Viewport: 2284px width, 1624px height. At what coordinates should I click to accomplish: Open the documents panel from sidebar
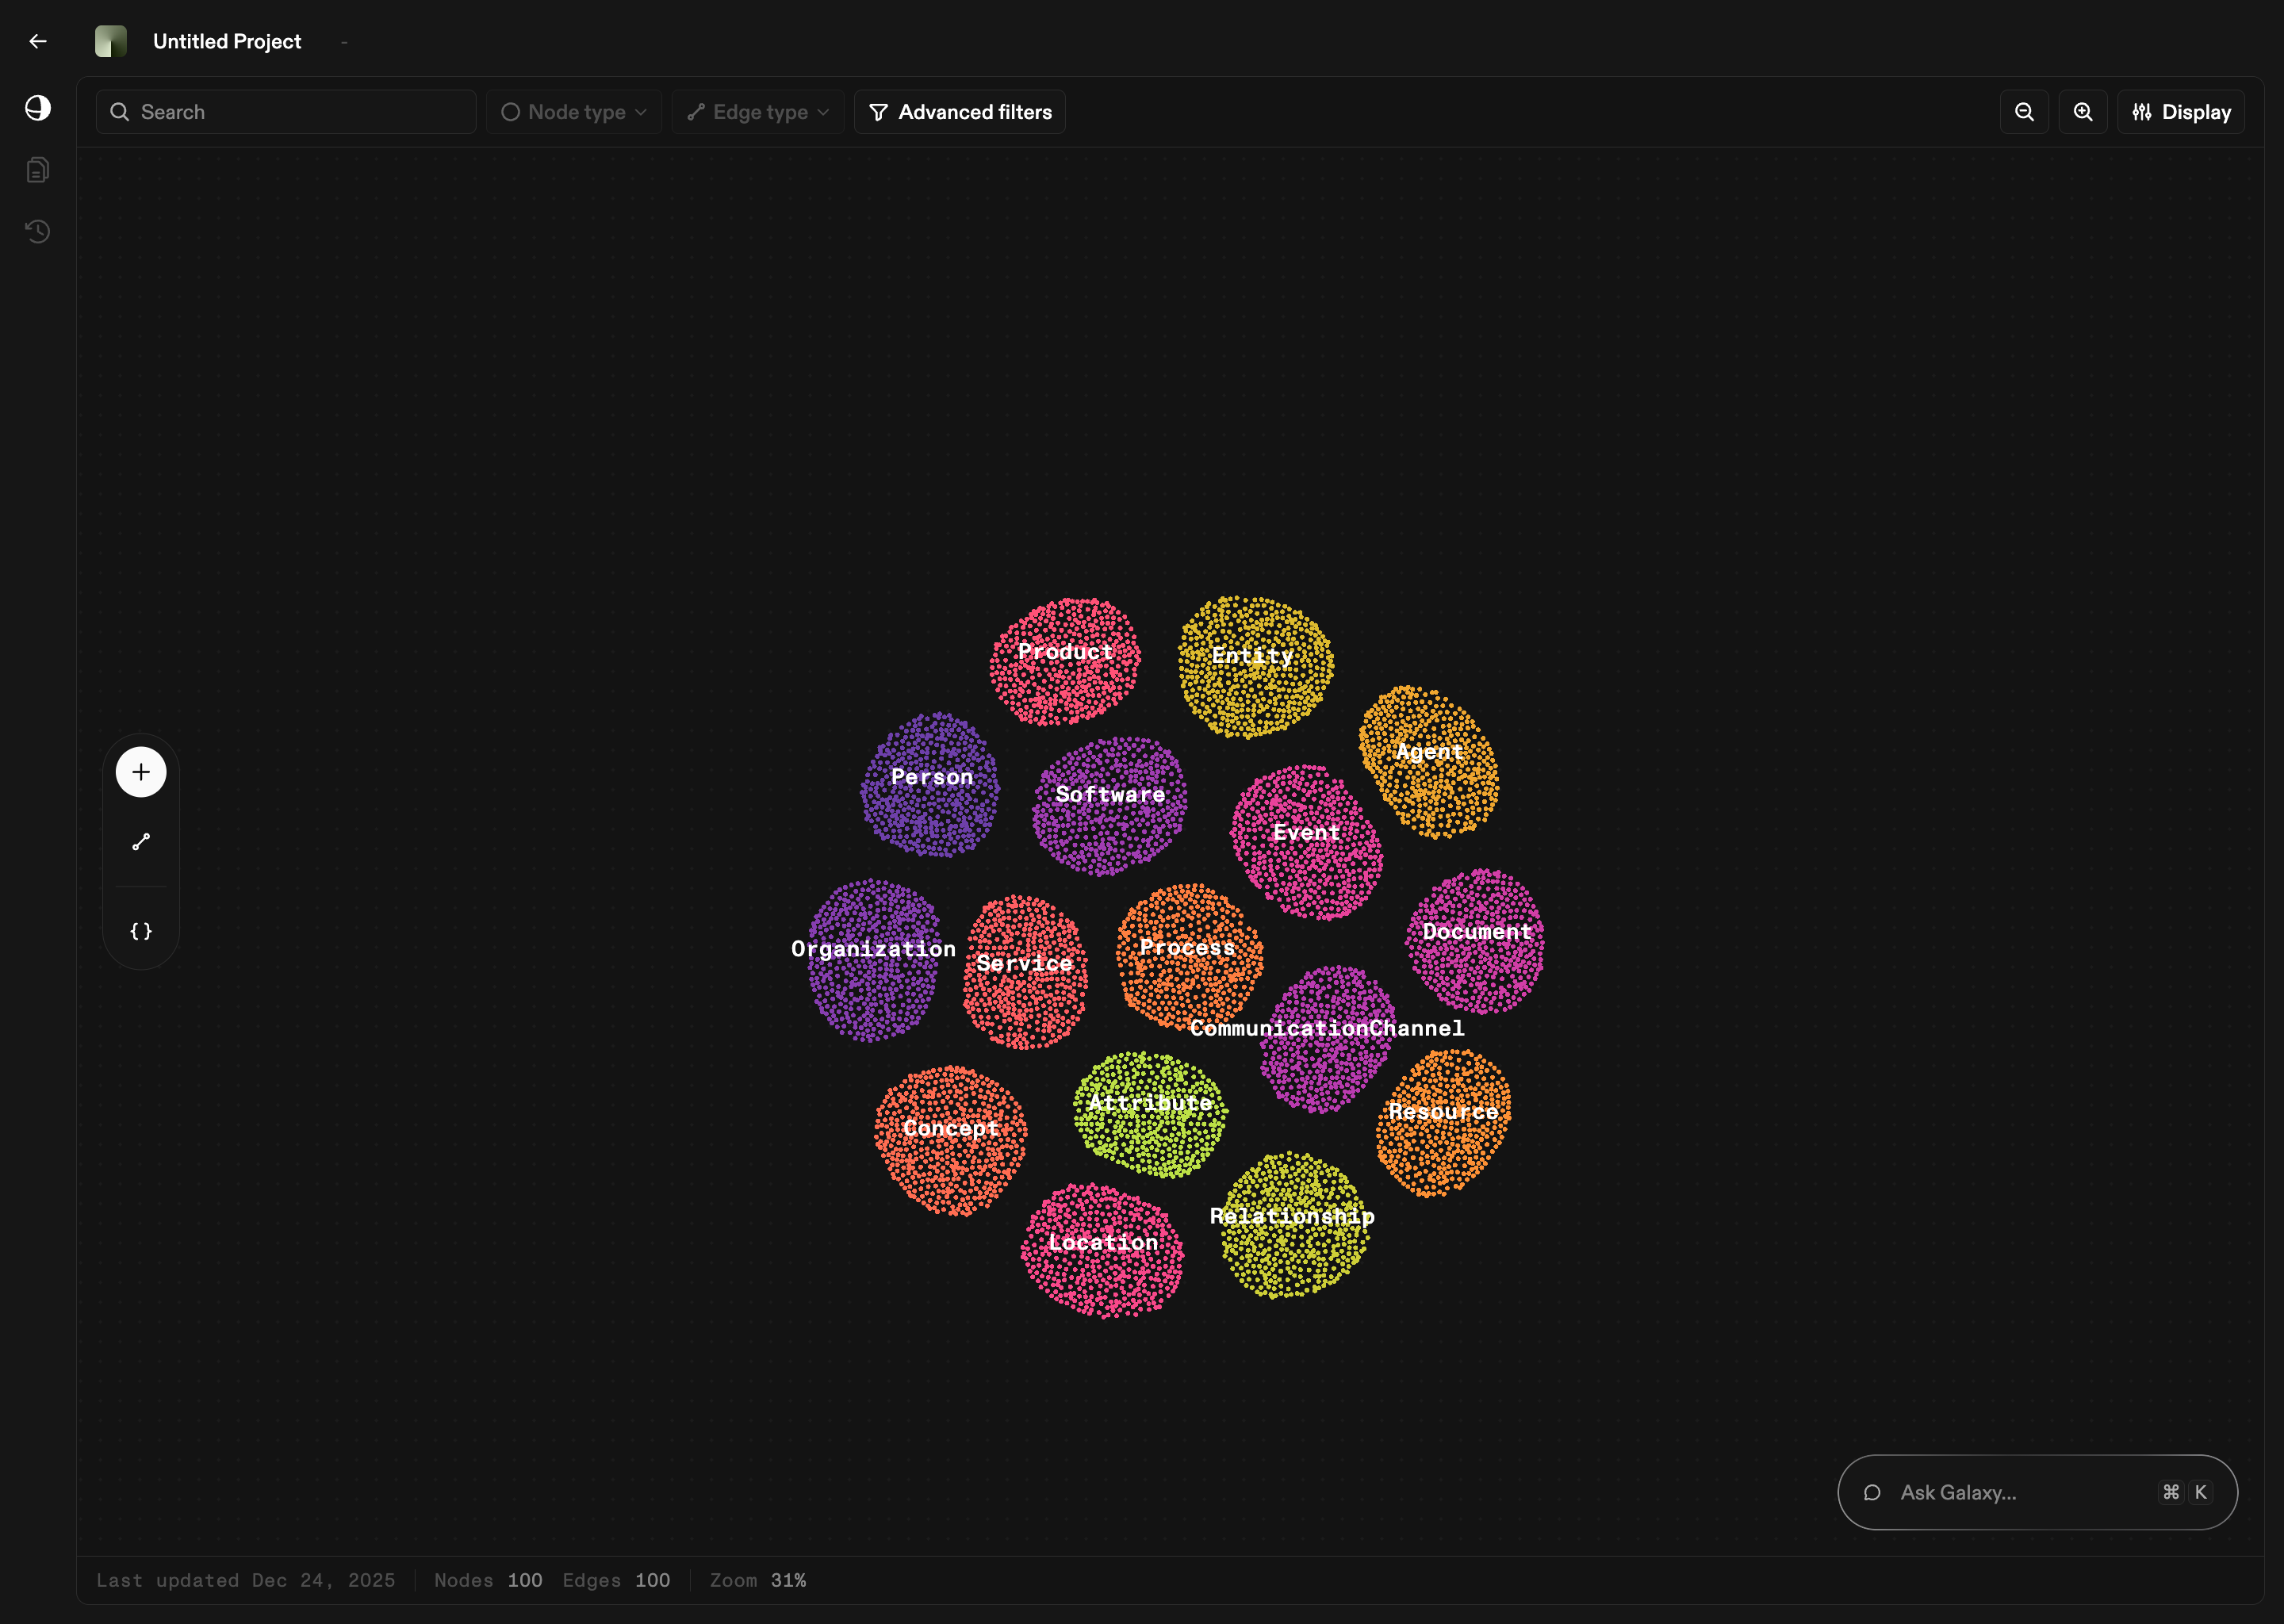pyautogui.click(x=37, y=169)
